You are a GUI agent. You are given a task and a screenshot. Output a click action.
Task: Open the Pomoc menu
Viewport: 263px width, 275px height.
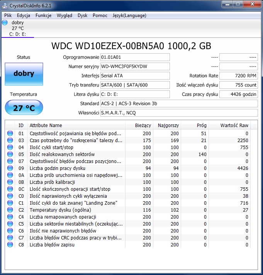[x=100, y=15]
